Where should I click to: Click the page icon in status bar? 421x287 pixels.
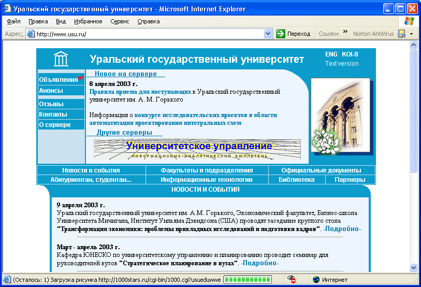7,279
